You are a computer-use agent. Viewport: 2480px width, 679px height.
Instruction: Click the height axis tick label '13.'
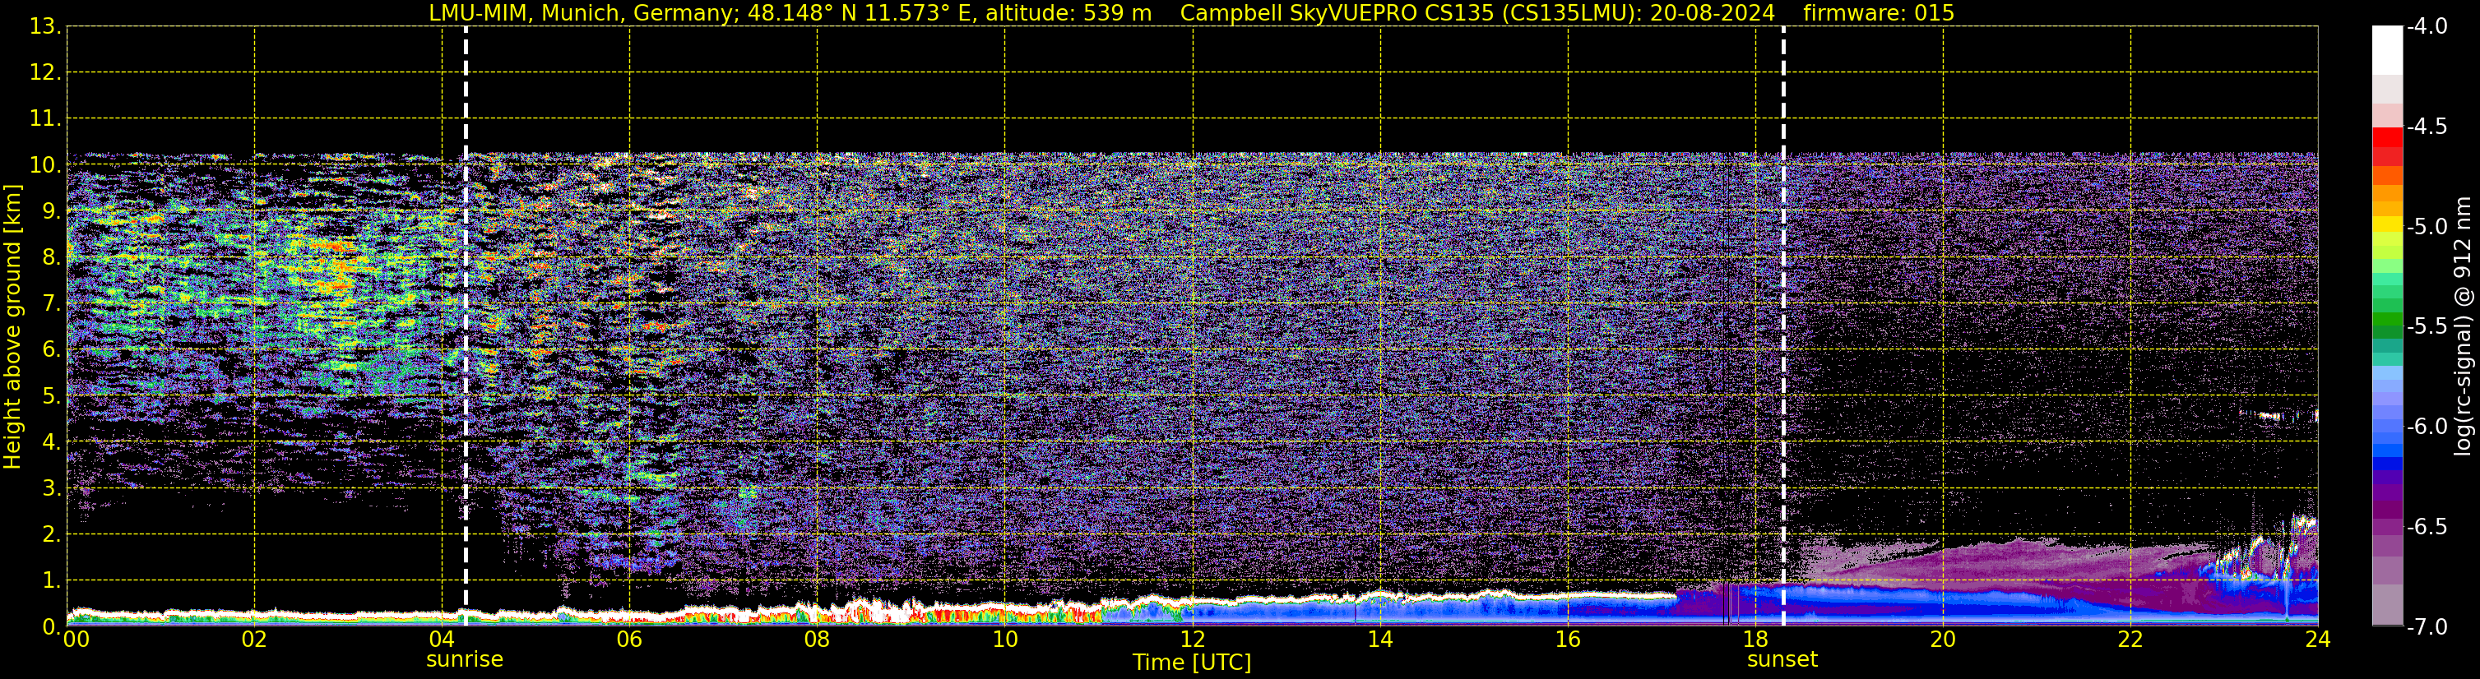click(44, 26)
